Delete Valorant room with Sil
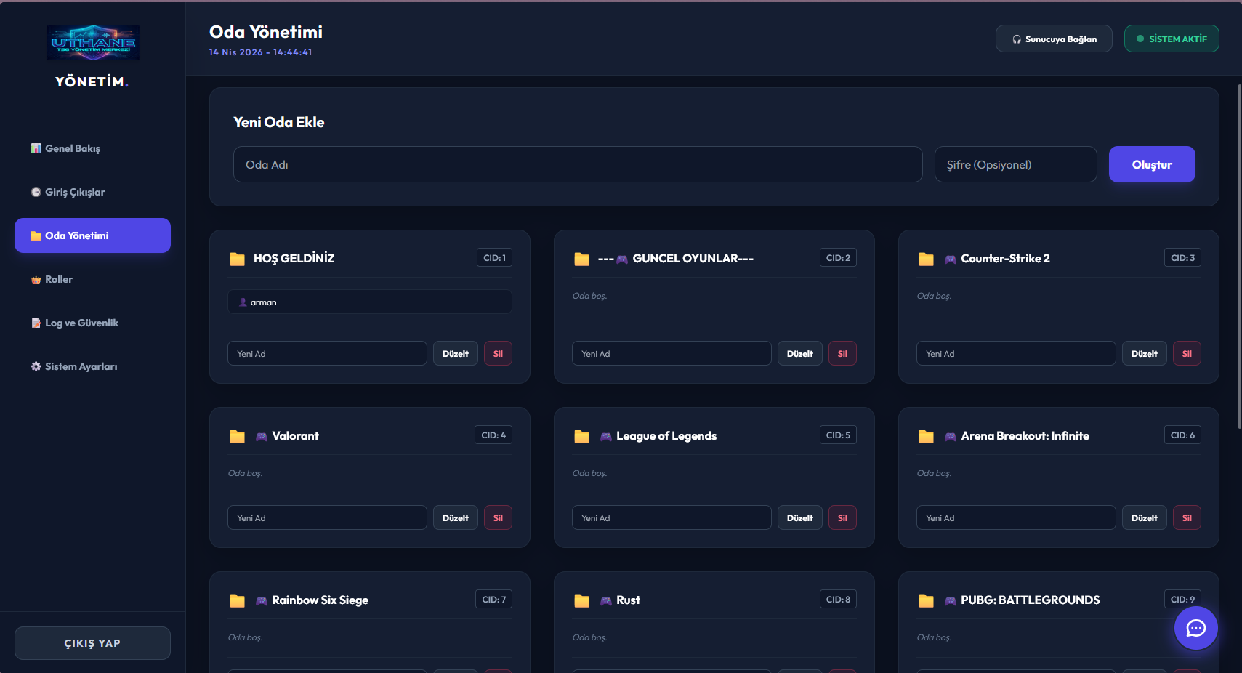1242x673 pixels. [498, 517]
